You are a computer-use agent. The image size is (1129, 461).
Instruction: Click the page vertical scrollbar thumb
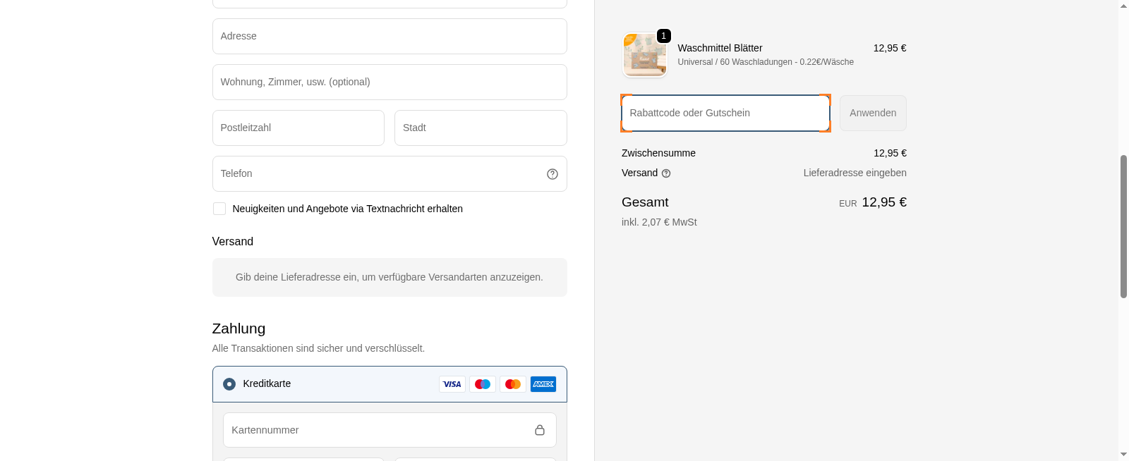(1123, 226)
